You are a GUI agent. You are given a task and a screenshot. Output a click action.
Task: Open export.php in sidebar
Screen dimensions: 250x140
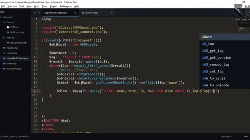click(x=12, y=48)
